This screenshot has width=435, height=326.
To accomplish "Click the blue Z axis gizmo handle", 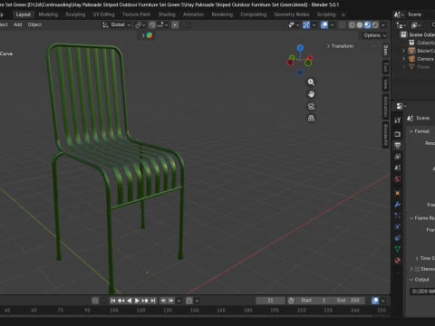I will (300, 48).
